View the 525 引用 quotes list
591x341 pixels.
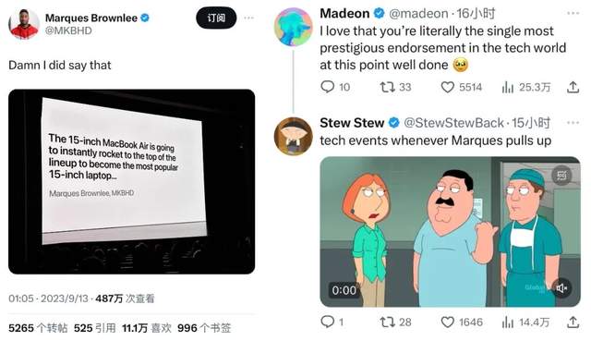pyautogui.click(x=94, y=328)
